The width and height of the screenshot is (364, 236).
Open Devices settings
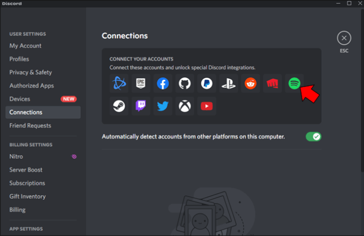click(43, 99)
